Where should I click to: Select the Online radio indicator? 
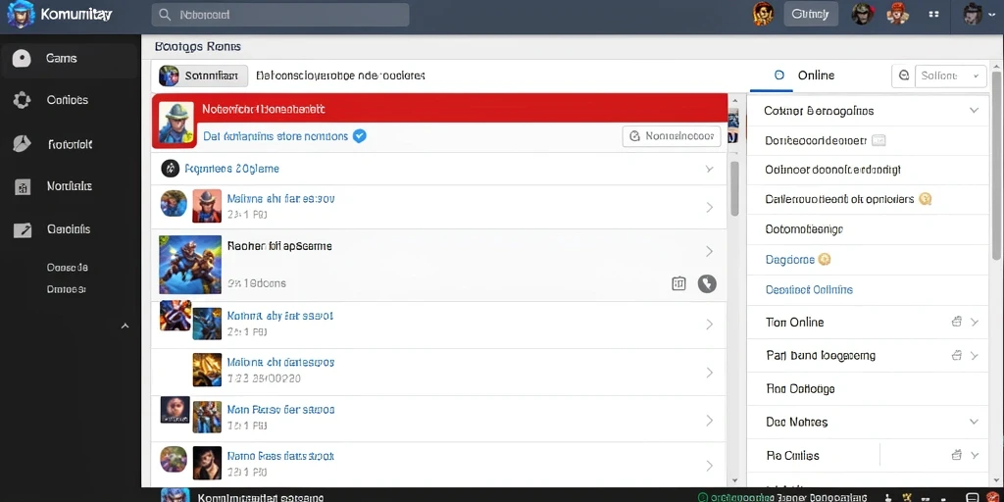pos(779,75)
